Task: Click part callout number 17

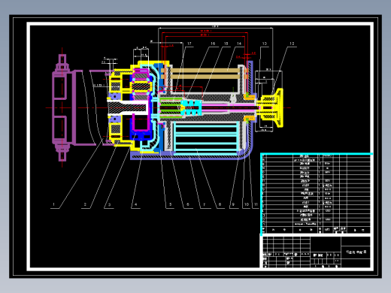Action: [189, 44]
